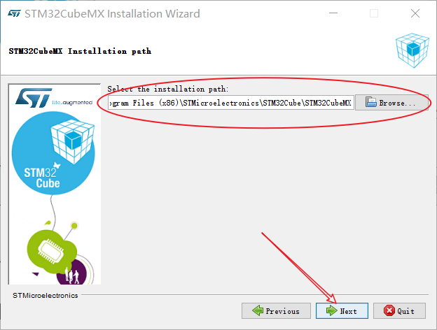Click the green Previous arrow icon
The height and width of the screenshot is (330, 437).
258,310
